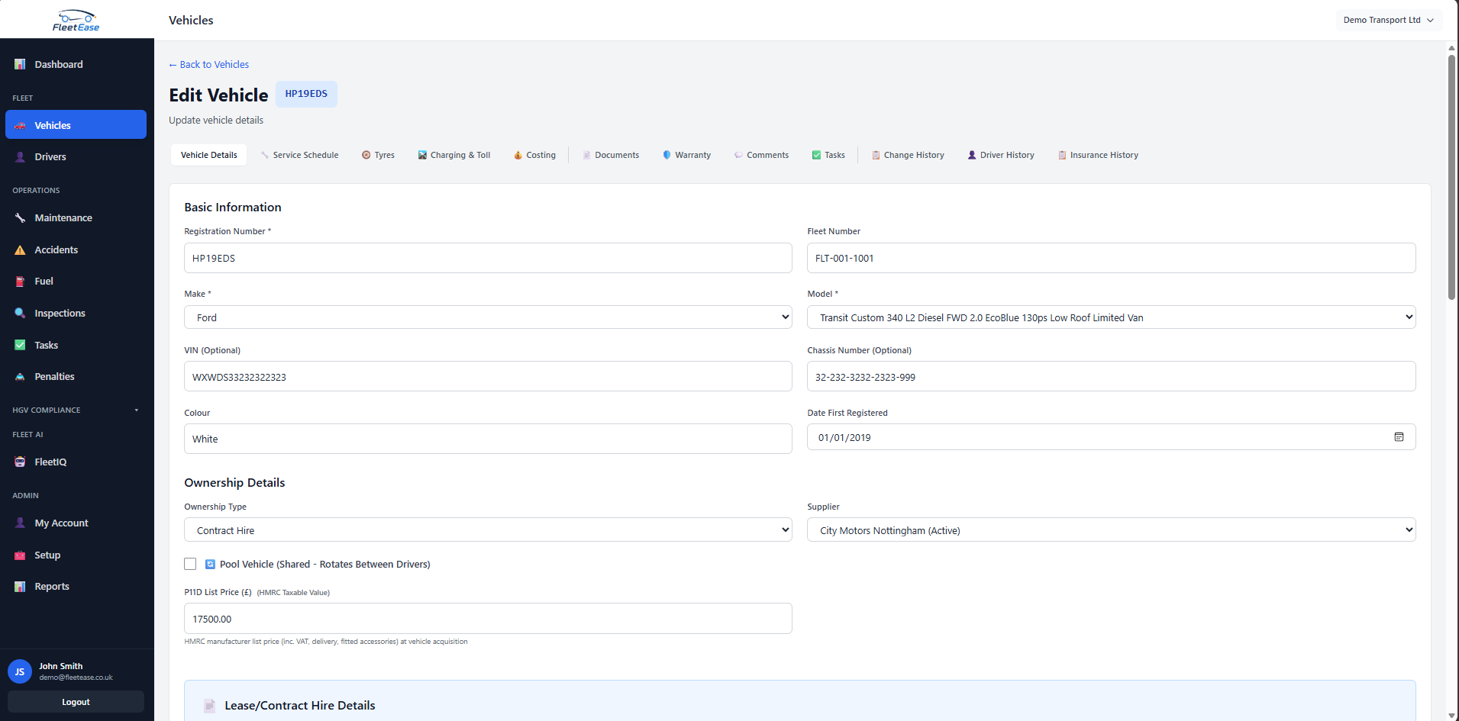Click the JS user avatar

pyautogui.click(x=20, y=672)
